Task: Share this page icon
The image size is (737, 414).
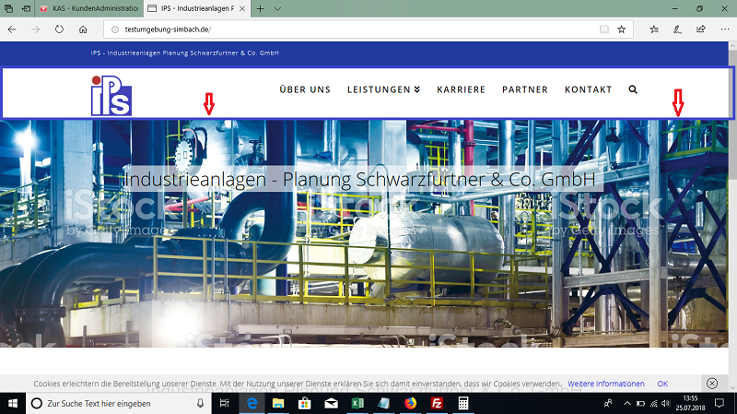Action: 701,30
